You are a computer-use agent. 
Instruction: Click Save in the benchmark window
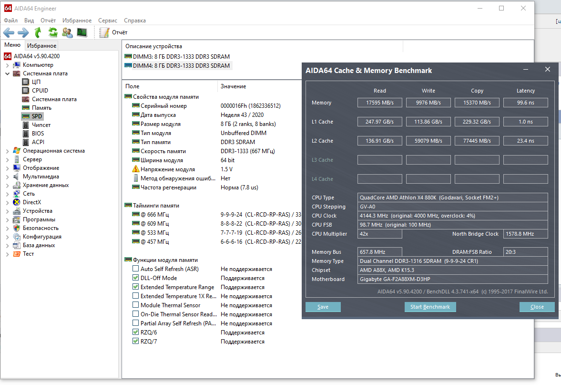[323, 307]
